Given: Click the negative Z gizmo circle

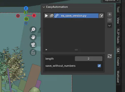Looking at the screenshot, I should (x=26, y=23).
